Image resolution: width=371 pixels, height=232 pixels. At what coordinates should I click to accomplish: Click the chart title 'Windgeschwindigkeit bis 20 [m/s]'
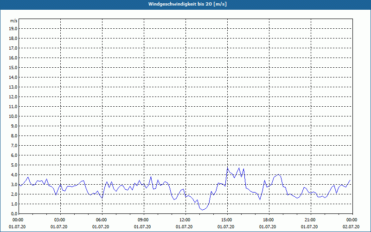pos(187,4)
